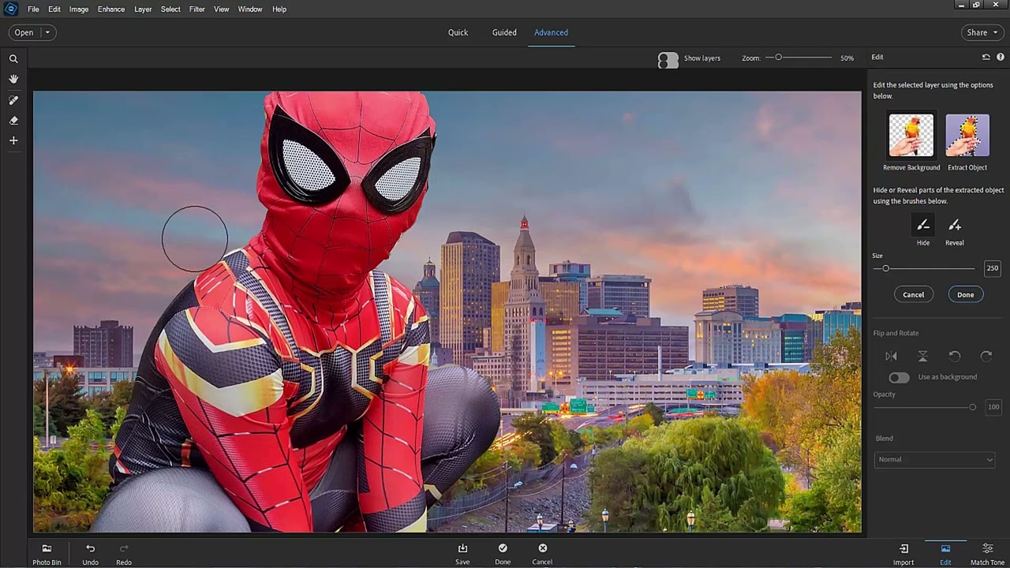Adjust the Opacity slider
This screenshot has width=1010, height=568.
coord(972,407)
